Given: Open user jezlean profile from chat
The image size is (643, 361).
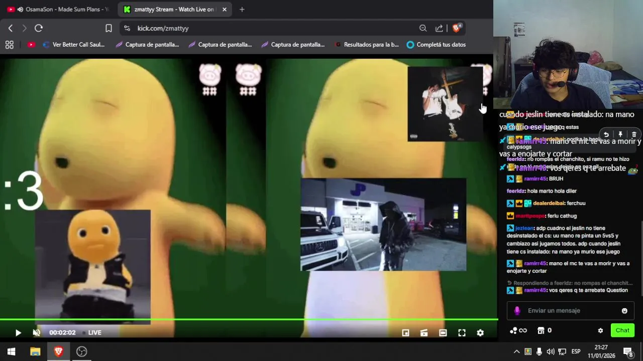Looking at the screenshot, I should click(x=524, y=228).
